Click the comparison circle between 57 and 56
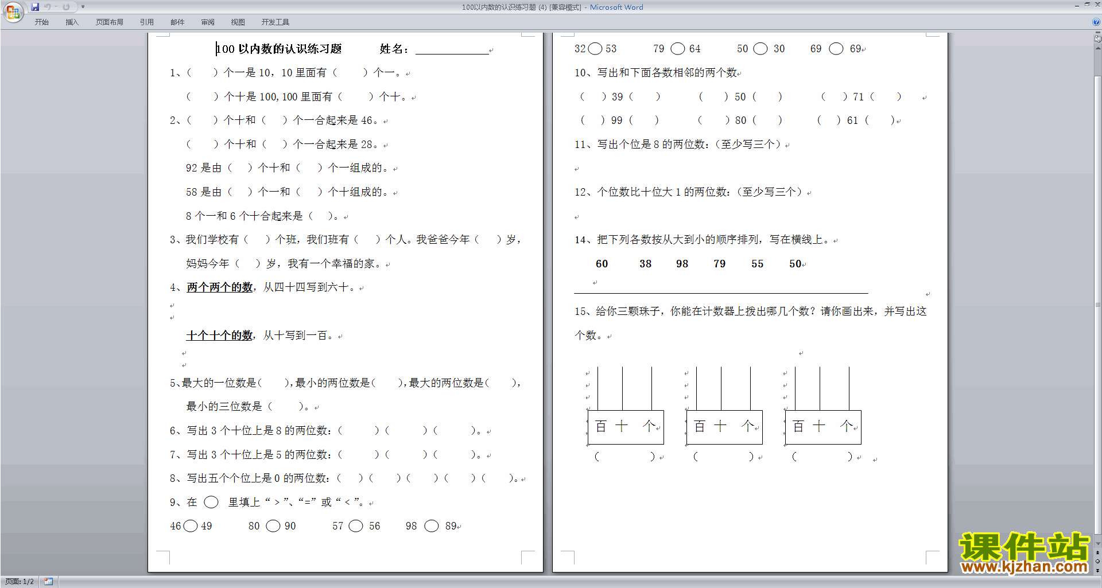Screen dimensions: 1102x588 [x=356, y=526]
